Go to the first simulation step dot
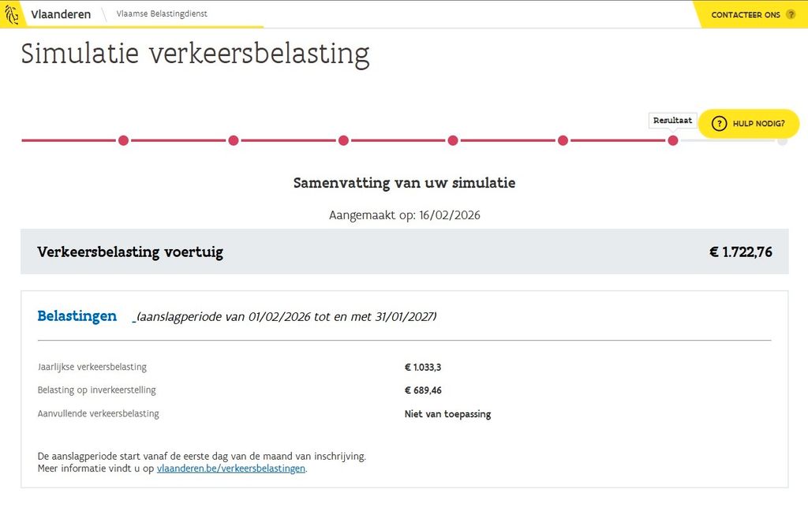Screen dimensions: 808x515 tap(123, 140)
